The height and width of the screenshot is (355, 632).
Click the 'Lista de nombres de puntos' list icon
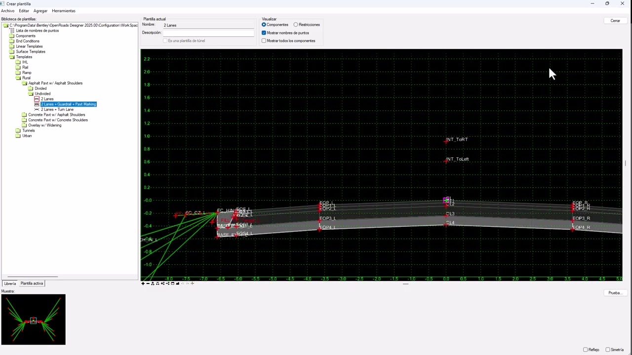[12, 31]
